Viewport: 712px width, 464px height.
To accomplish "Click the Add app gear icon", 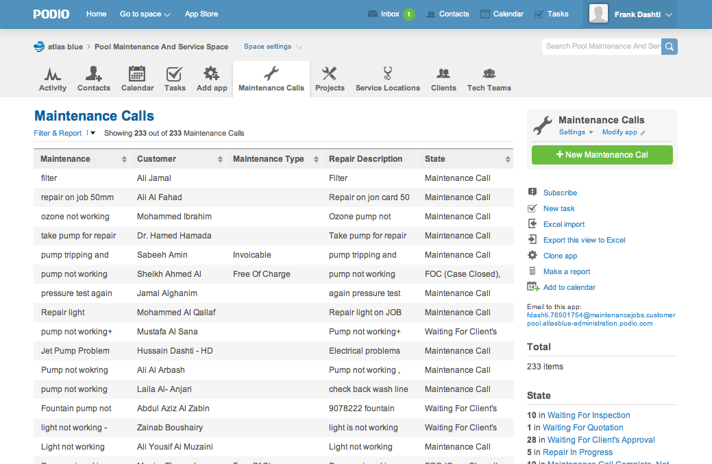I will click(211, 74).
